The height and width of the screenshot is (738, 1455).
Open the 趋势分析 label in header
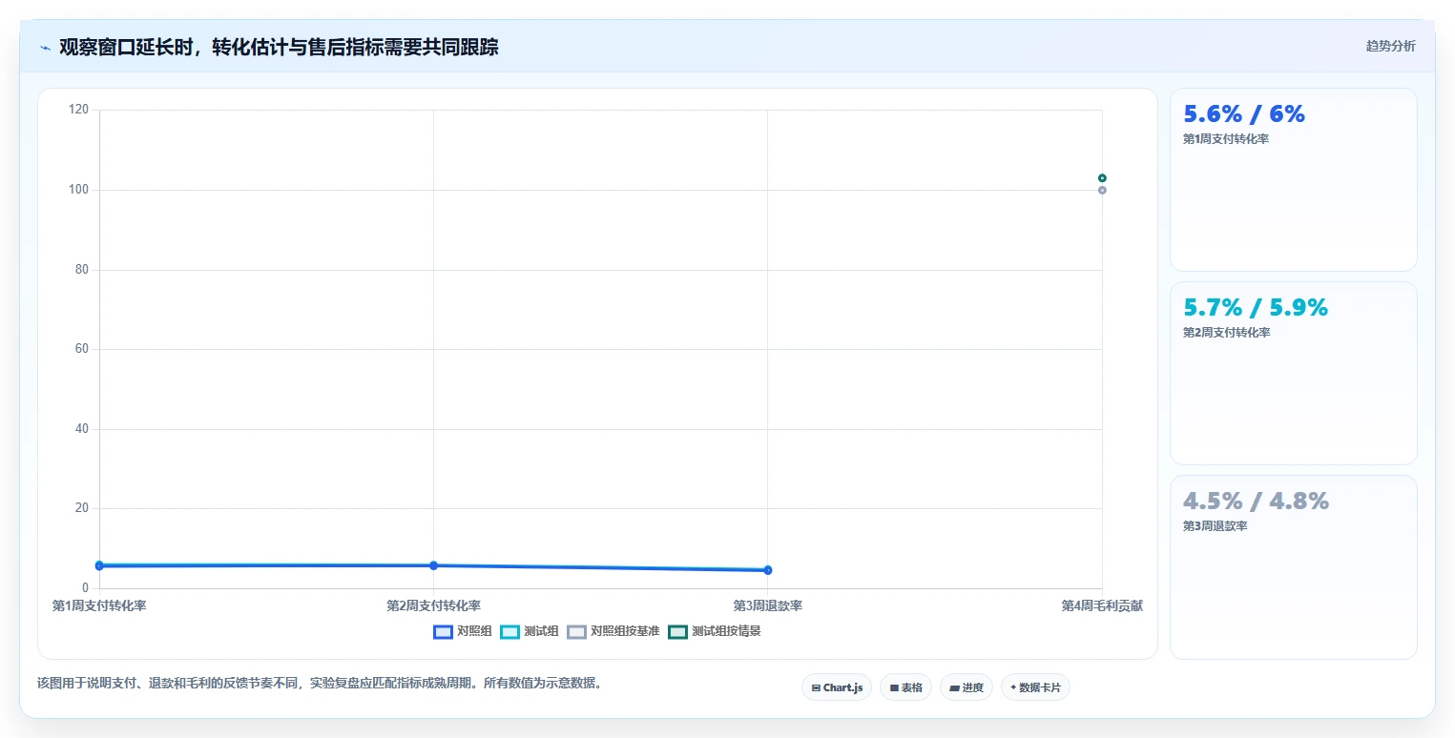click(1390, 46)
